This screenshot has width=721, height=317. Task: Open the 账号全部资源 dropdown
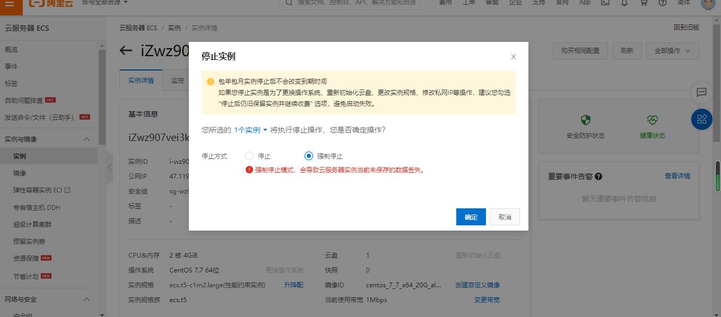105,3
